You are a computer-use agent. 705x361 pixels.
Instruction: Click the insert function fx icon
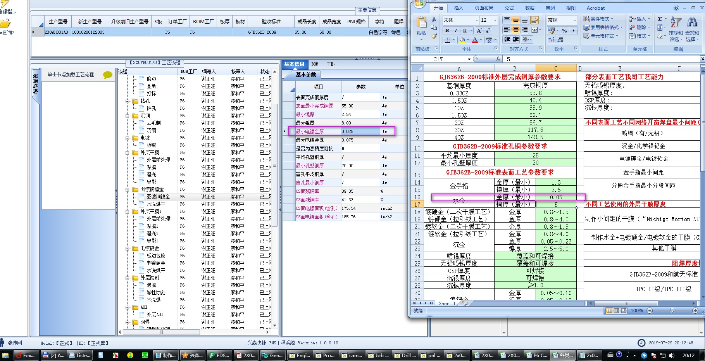click(498, 59)
